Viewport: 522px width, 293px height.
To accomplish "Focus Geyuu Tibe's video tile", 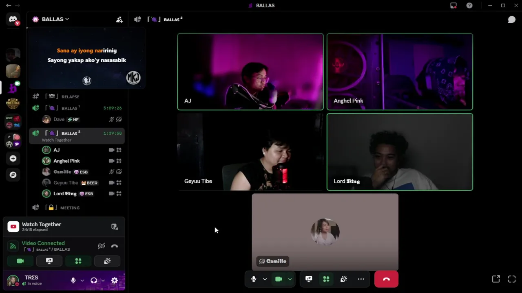I will (250, 152).
